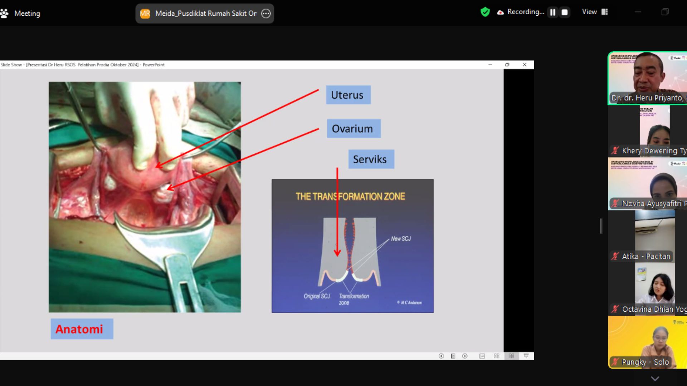Switch to Normal view icon
Screen dimensions: 687x386
(482, 356)
